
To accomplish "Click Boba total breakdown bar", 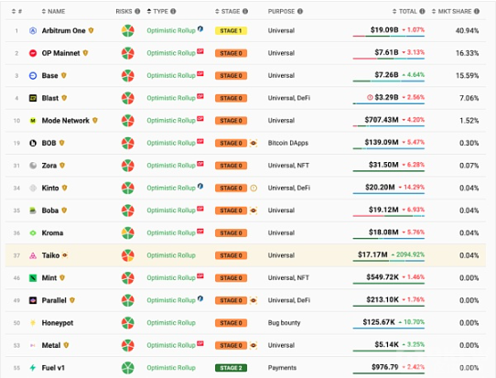I will pyautogui.click(x=388, y=216).
